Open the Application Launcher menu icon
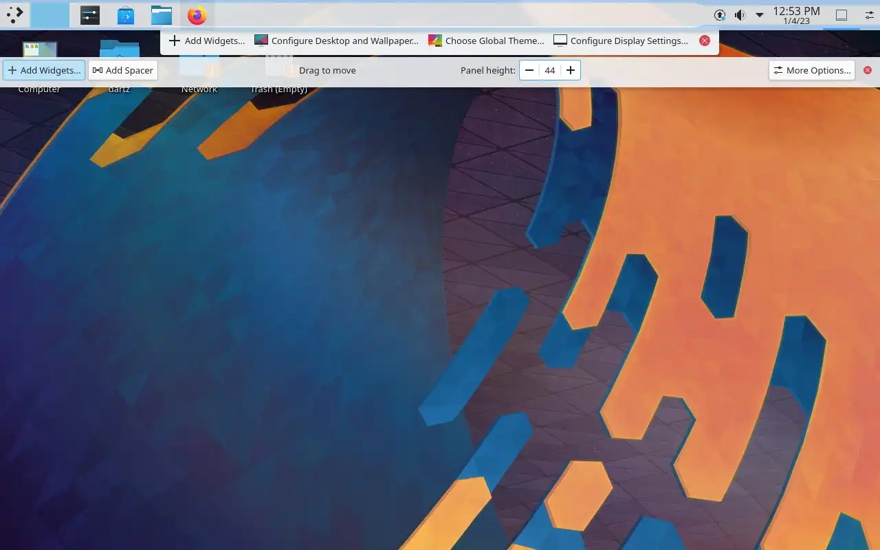 pyautogui.click(x=14, y=14)
